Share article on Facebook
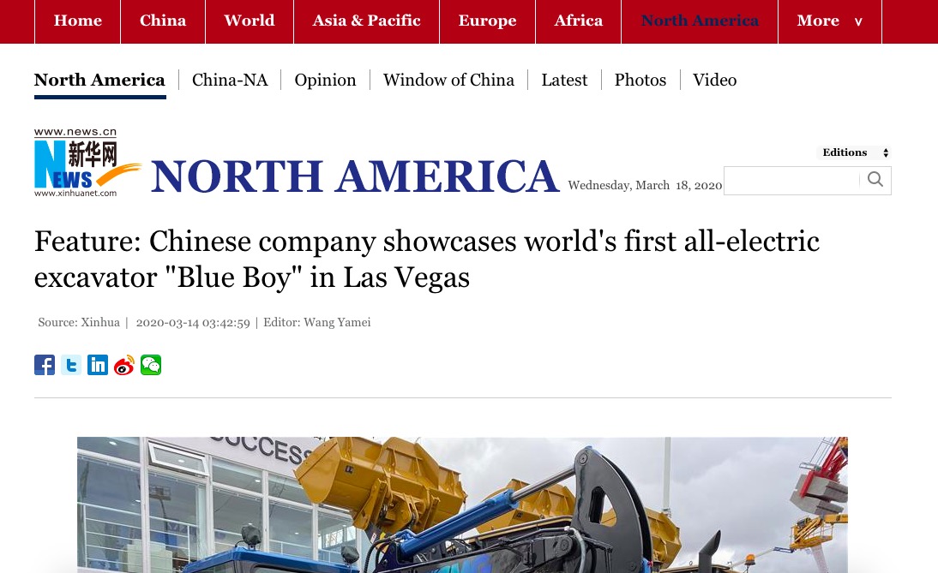Image resolution: width=938 pixels, height=573 pixels. click(x=45, y=365)
